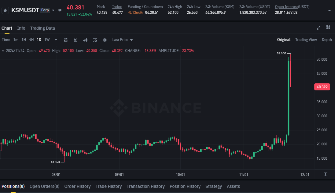Select the 1D interval
This screenshot has width=335, height=193.
click(x=39, y=40)
